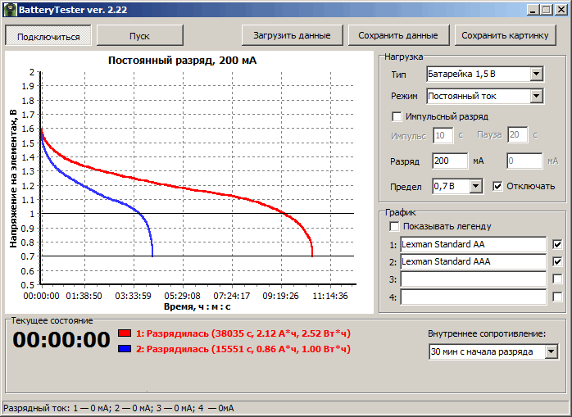The image size is (572, 417).
Task: Click the empty name field for channel 3
Action: point(473,279)
